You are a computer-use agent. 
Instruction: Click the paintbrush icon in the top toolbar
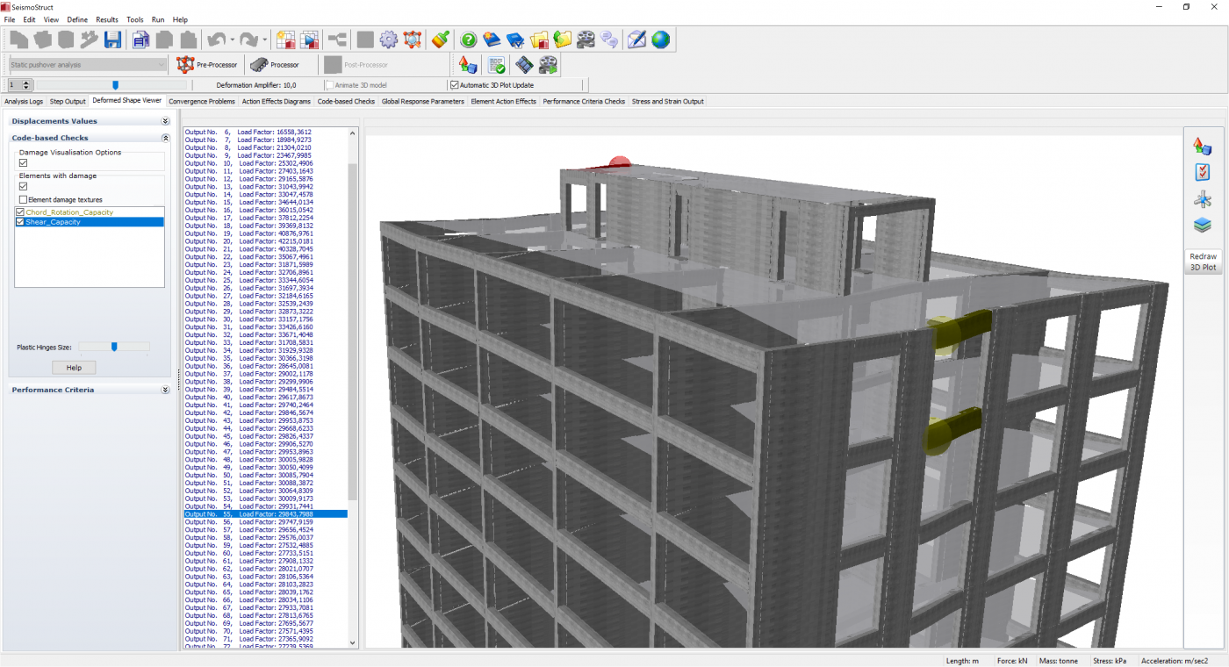pyautogui.click(x=441, y=39)
